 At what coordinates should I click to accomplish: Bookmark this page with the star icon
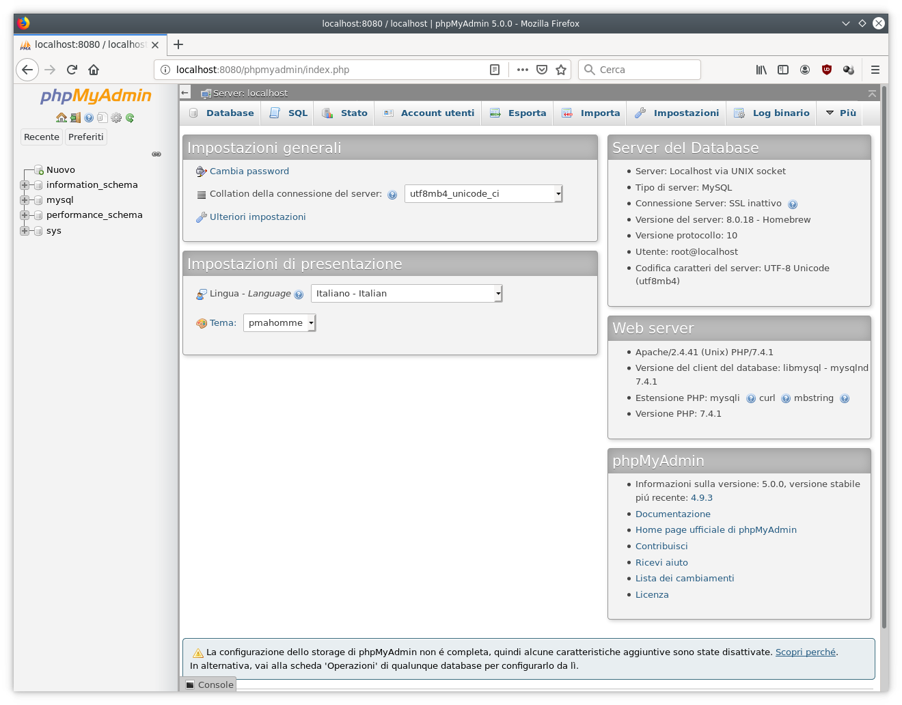[x=561, y=70]
